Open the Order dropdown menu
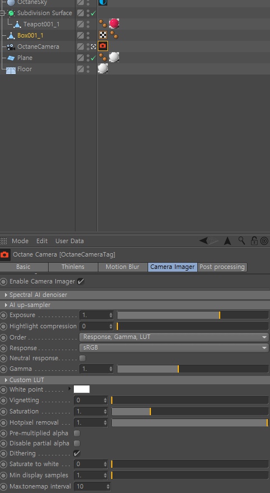270x493 pixels. coord(174,337)
